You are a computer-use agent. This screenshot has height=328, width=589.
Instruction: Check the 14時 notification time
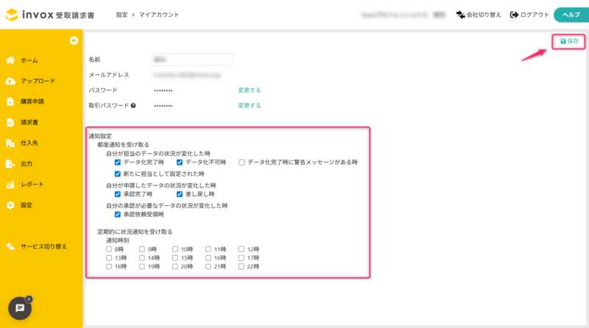tap(141, 258)
